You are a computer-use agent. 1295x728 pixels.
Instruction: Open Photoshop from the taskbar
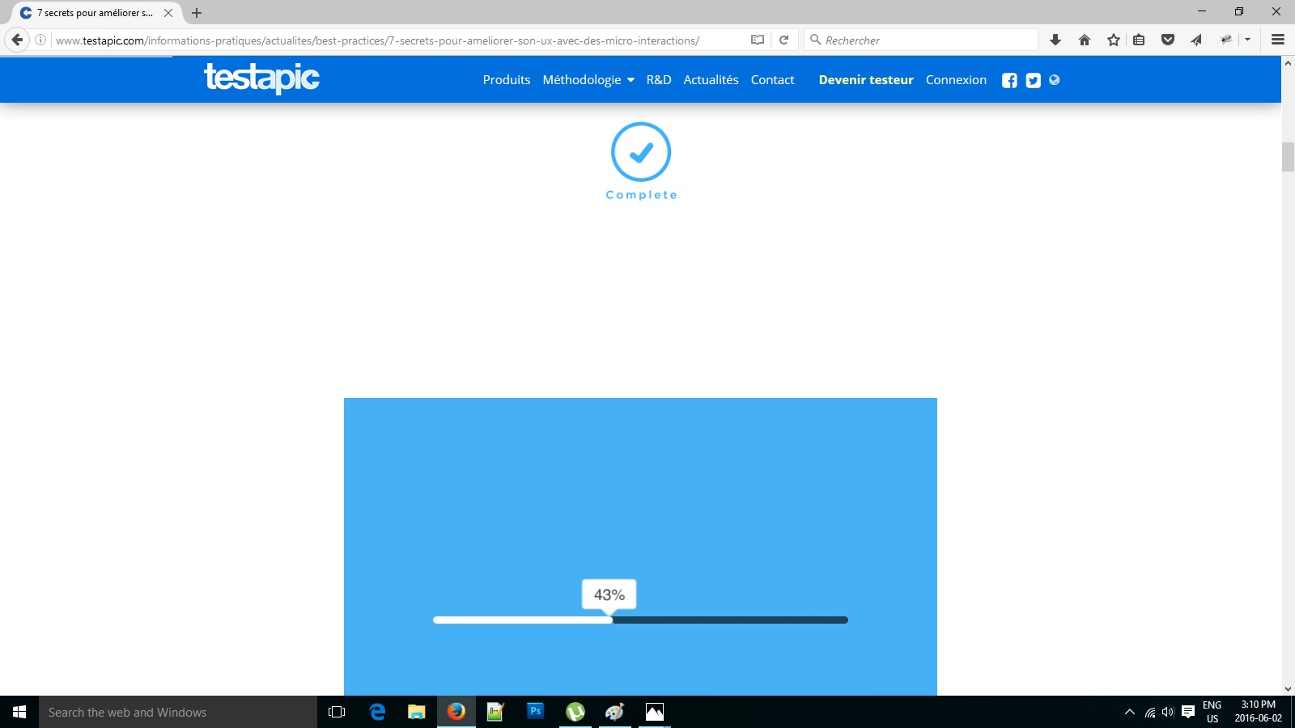pyautogui.click(x=535, y=712)
